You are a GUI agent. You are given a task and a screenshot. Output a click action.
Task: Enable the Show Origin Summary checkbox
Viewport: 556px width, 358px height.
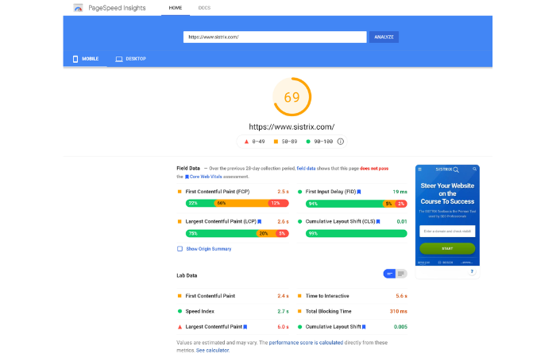180,248
